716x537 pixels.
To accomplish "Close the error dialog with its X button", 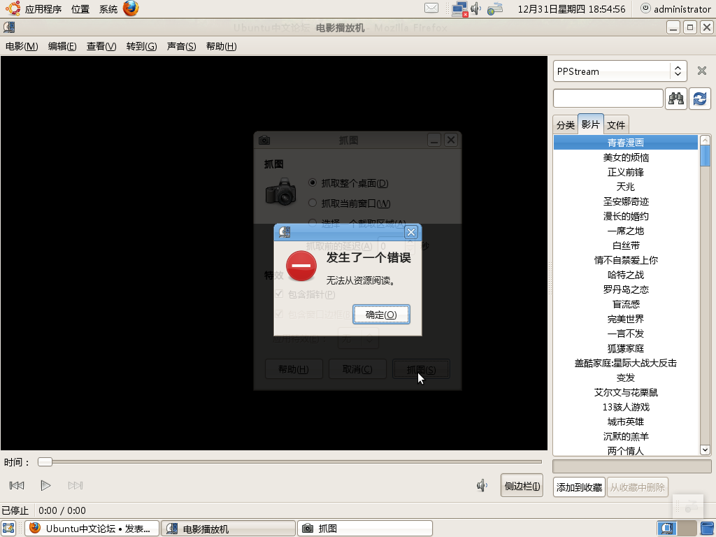I will [411, 232].
